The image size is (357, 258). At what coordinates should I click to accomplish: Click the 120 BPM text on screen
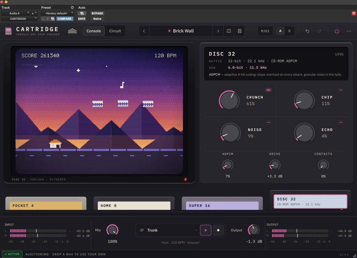click(165, 56)
